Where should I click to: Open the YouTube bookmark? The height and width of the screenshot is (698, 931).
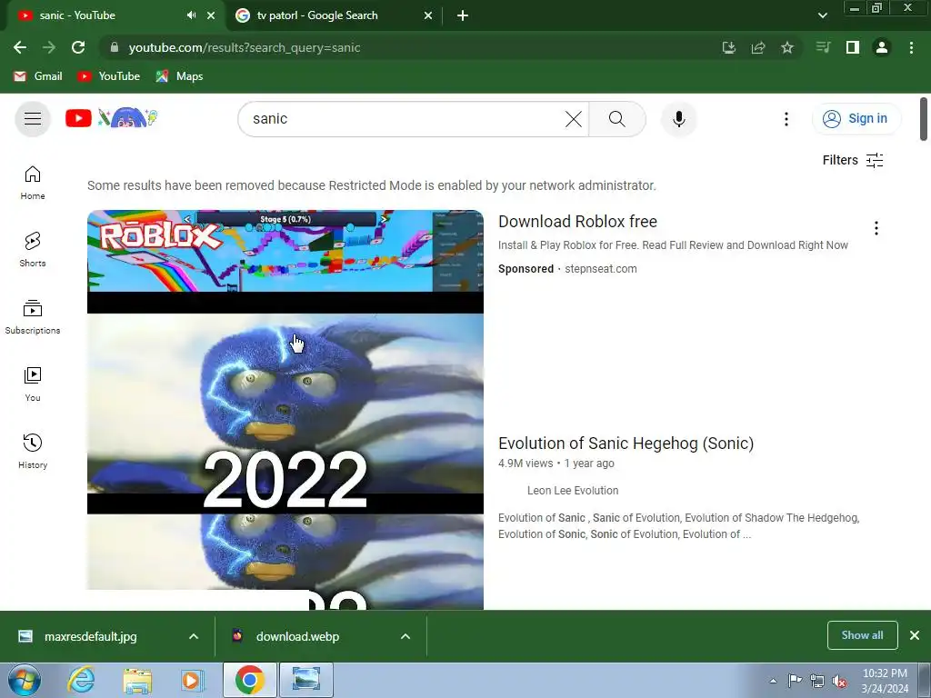click(x=109, y=76)
